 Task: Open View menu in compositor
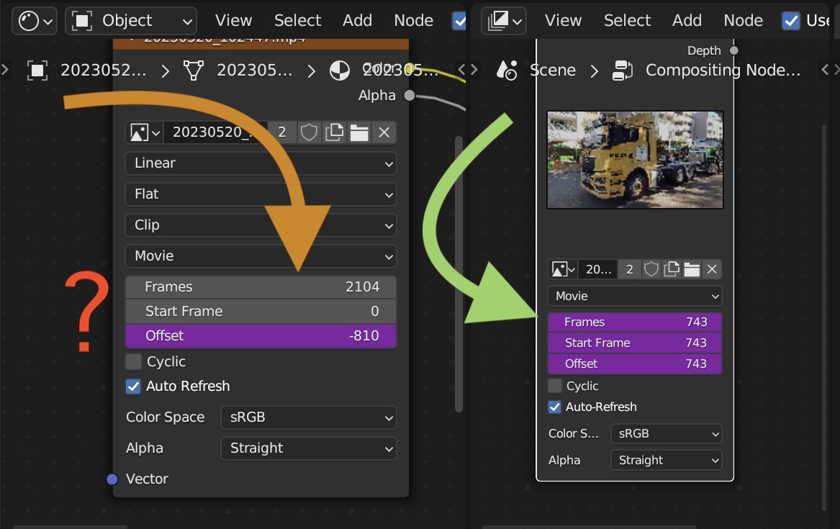(563, 20)
